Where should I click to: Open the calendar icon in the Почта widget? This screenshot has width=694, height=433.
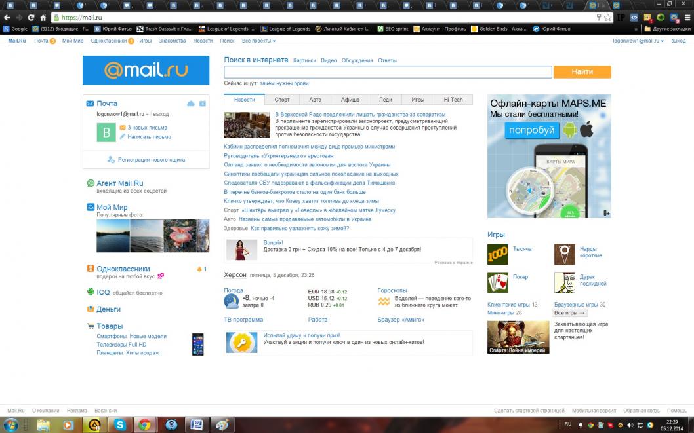[203, 104]
